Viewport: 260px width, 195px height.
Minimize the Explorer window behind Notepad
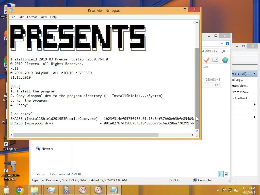(x=209, y=36)
